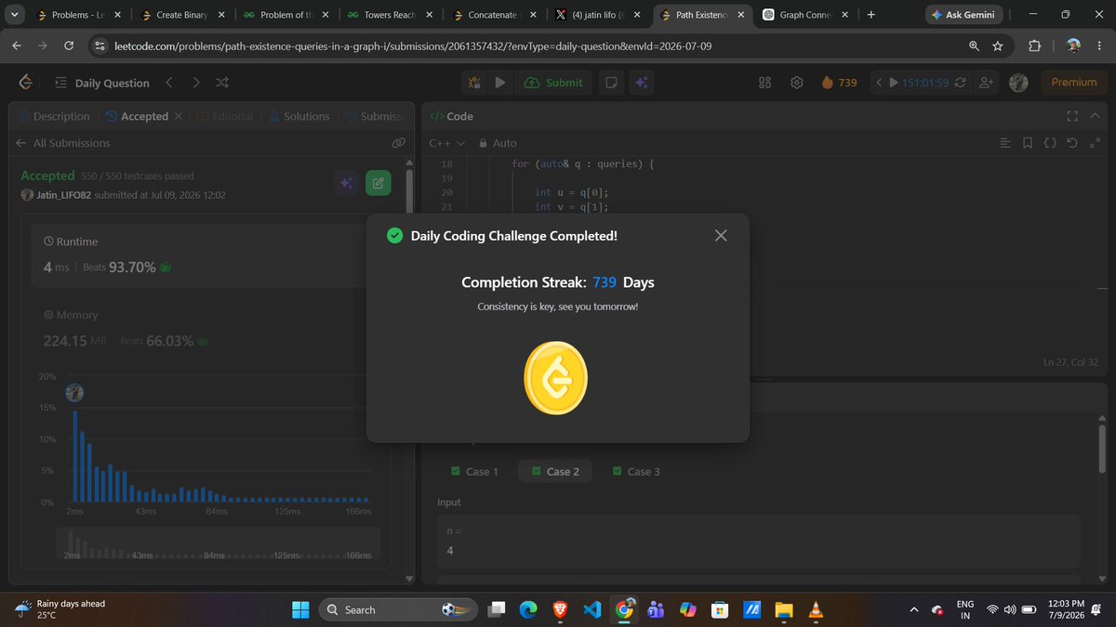Expand the hidden system tray icons chevron

[x=913, y=609]
